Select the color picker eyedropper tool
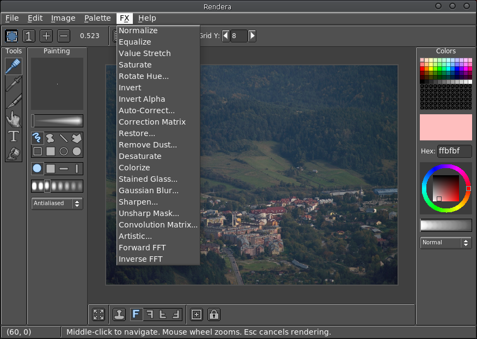Image resolution: width=477 pixels, height=339 pixels. [14, 84]
